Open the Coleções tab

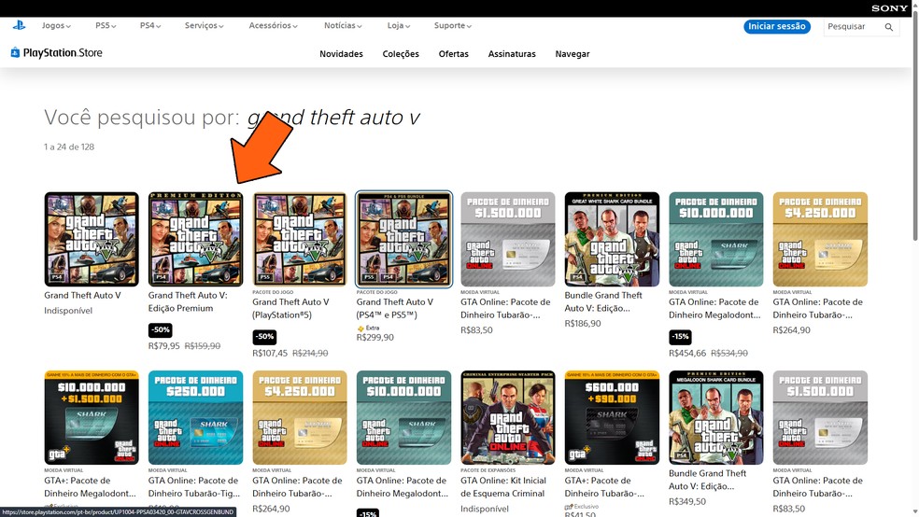pos(401,54)
